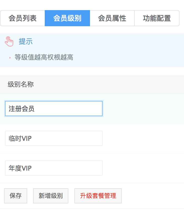Select the highlighted 会员级别 tab
Viewport: 184px width, 213px height.
pyautogui.click(x=67, y=18)
